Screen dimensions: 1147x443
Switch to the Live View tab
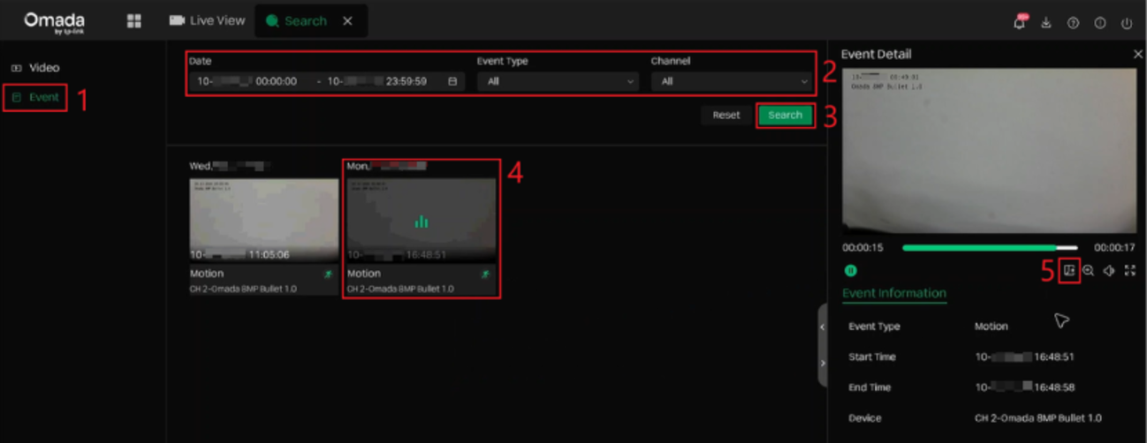[x=208, y=20]
